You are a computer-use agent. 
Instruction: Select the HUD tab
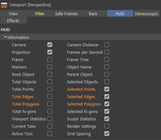coord(120,14)
